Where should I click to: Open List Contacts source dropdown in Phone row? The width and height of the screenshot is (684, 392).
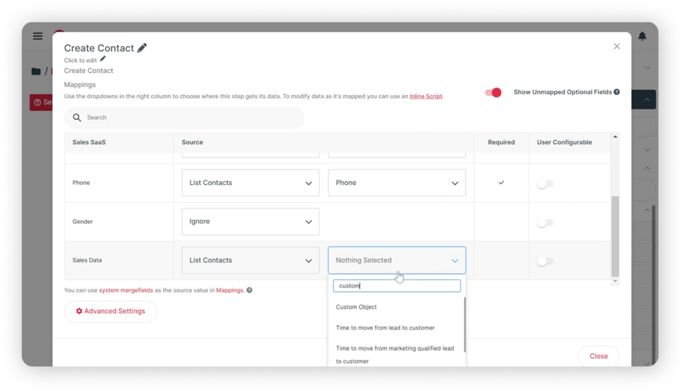[x=250, y=183]
